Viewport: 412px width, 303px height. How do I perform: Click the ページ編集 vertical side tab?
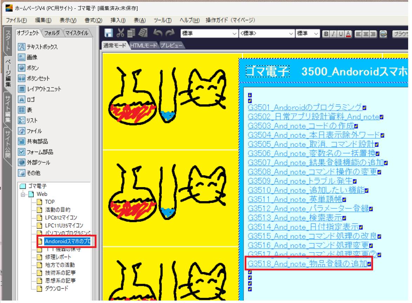(x=8, y=74)
